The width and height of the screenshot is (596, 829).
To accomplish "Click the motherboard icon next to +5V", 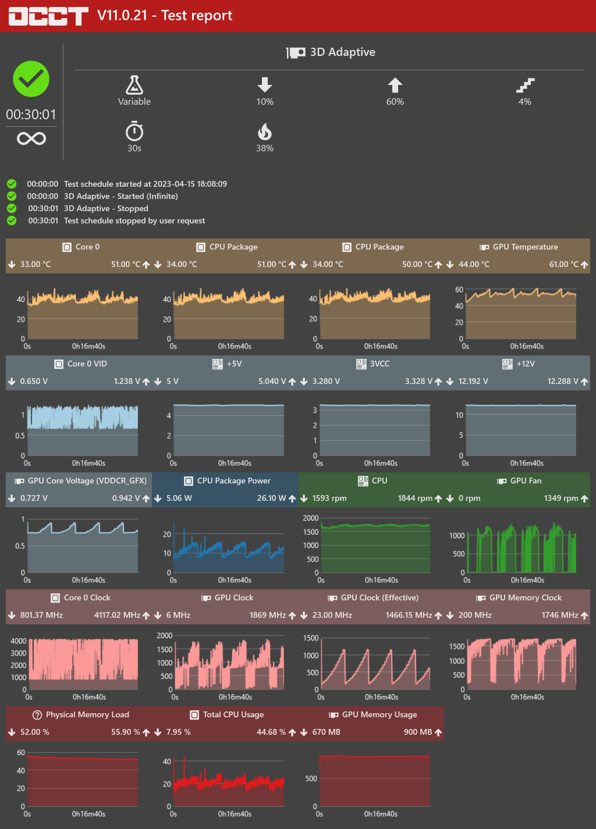I will pos(218,364).
